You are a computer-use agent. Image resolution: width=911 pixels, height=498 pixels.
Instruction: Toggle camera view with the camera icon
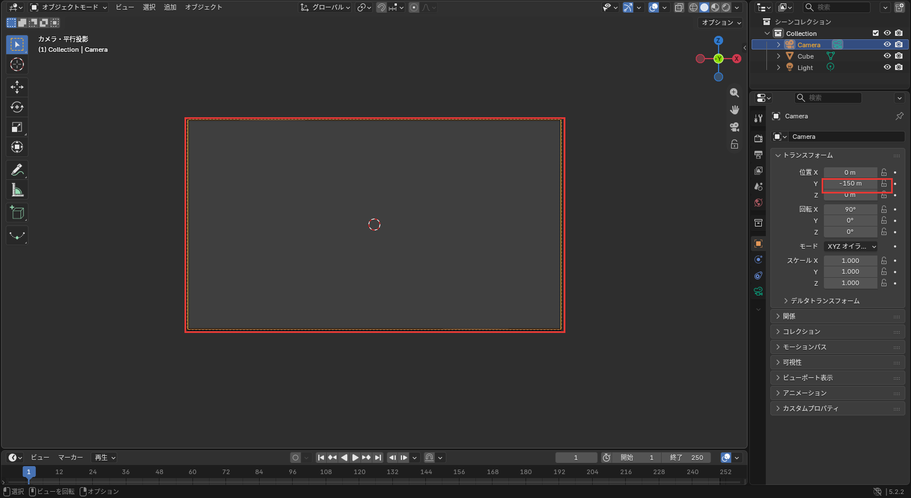click(x=734, y=127)
